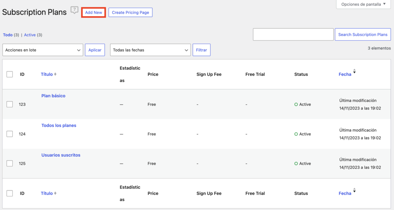Select the checkbox for plan ID 124
Screen dimensions: 394x210
click(10, 134)
